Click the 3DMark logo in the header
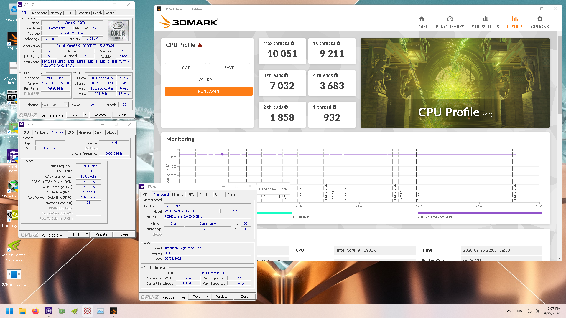The image size is (566, 318). click(x=189, y=22)
